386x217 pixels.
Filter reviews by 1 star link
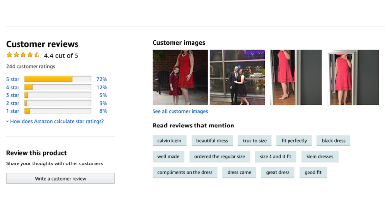click(x=13, y=111)
